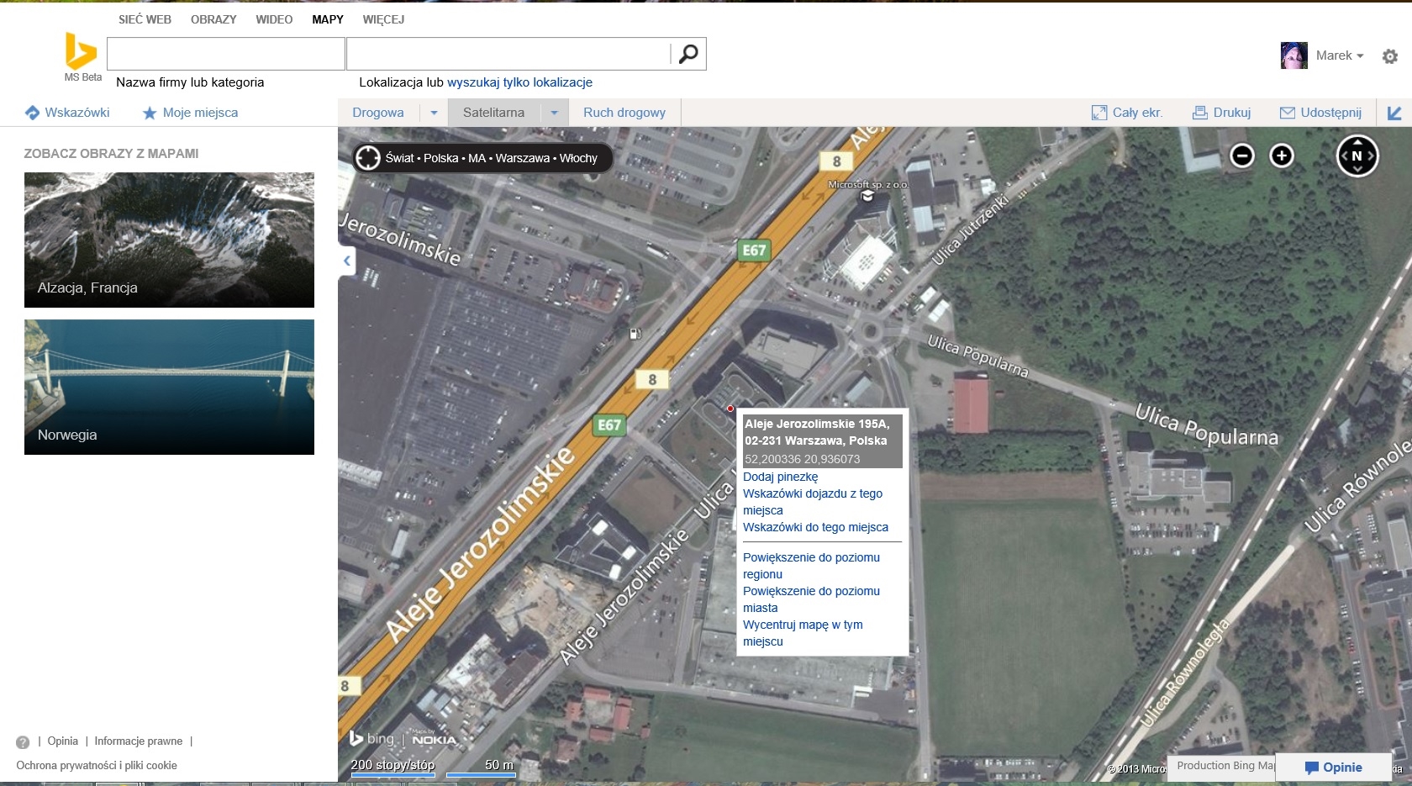Switch to Drogowa road map view
This screenshot has height=786, width=1412.
(x=378, y=113)
